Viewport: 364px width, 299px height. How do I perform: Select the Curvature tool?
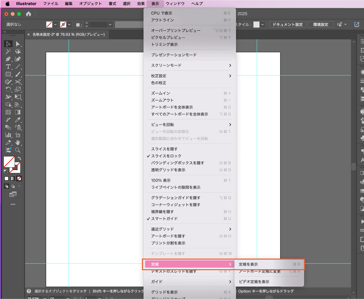click(18, 59)
